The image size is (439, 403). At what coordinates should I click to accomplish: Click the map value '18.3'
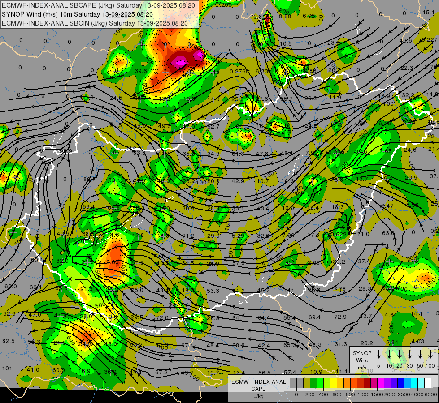338,207
